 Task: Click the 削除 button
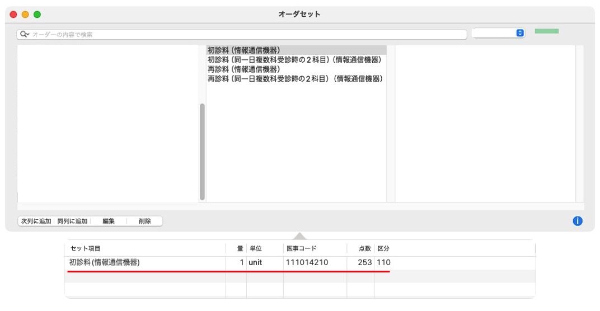[145, 222]
